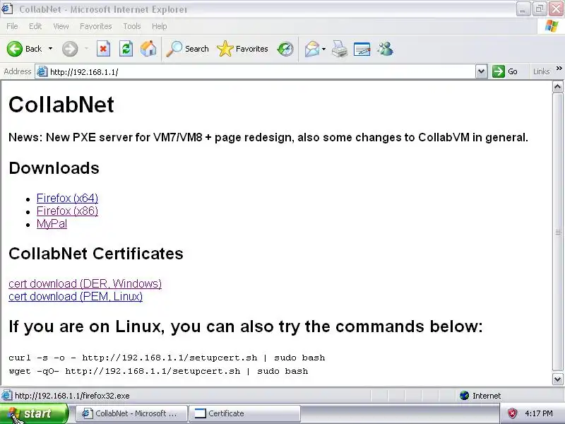Click the scrollbar down arrow
The image size is (565, 424).
click(x=557, y=379)
